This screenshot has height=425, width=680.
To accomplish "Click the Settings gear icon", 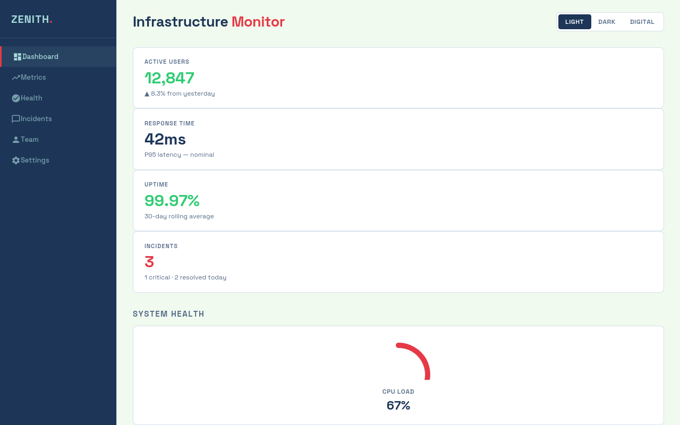I will tap(16, 160).
